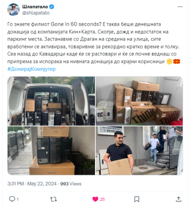The width and height of the screenshot is (191, 205).
Task: Open the man carrying cardboard box photo
Action: (x=139, y=151)
